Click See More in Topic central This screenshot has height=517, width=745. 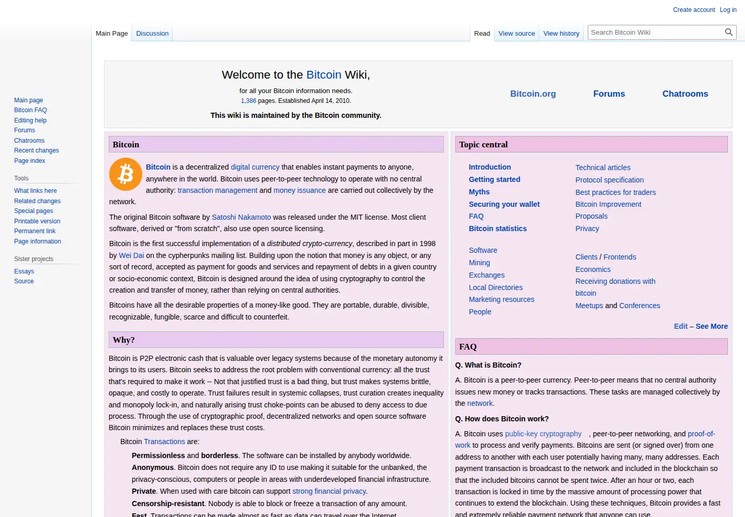tap(711, 326)
